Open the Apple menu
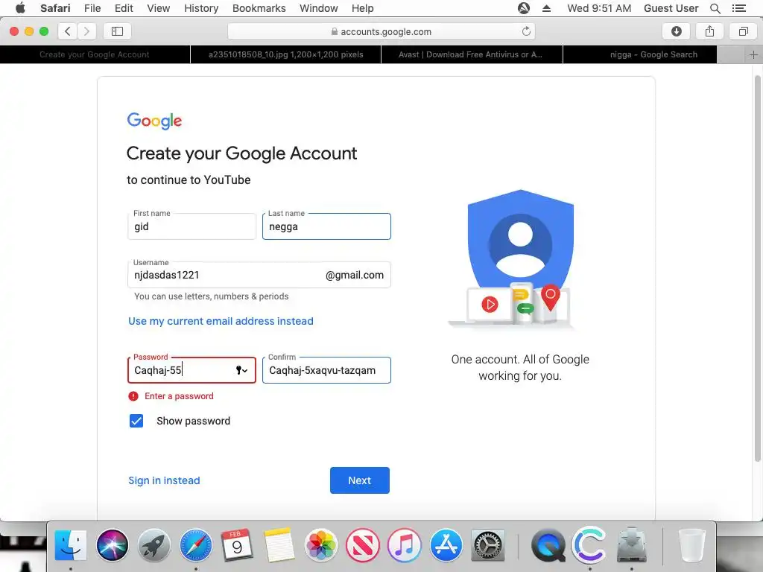The image size is (763, 572). click(20, 8)
